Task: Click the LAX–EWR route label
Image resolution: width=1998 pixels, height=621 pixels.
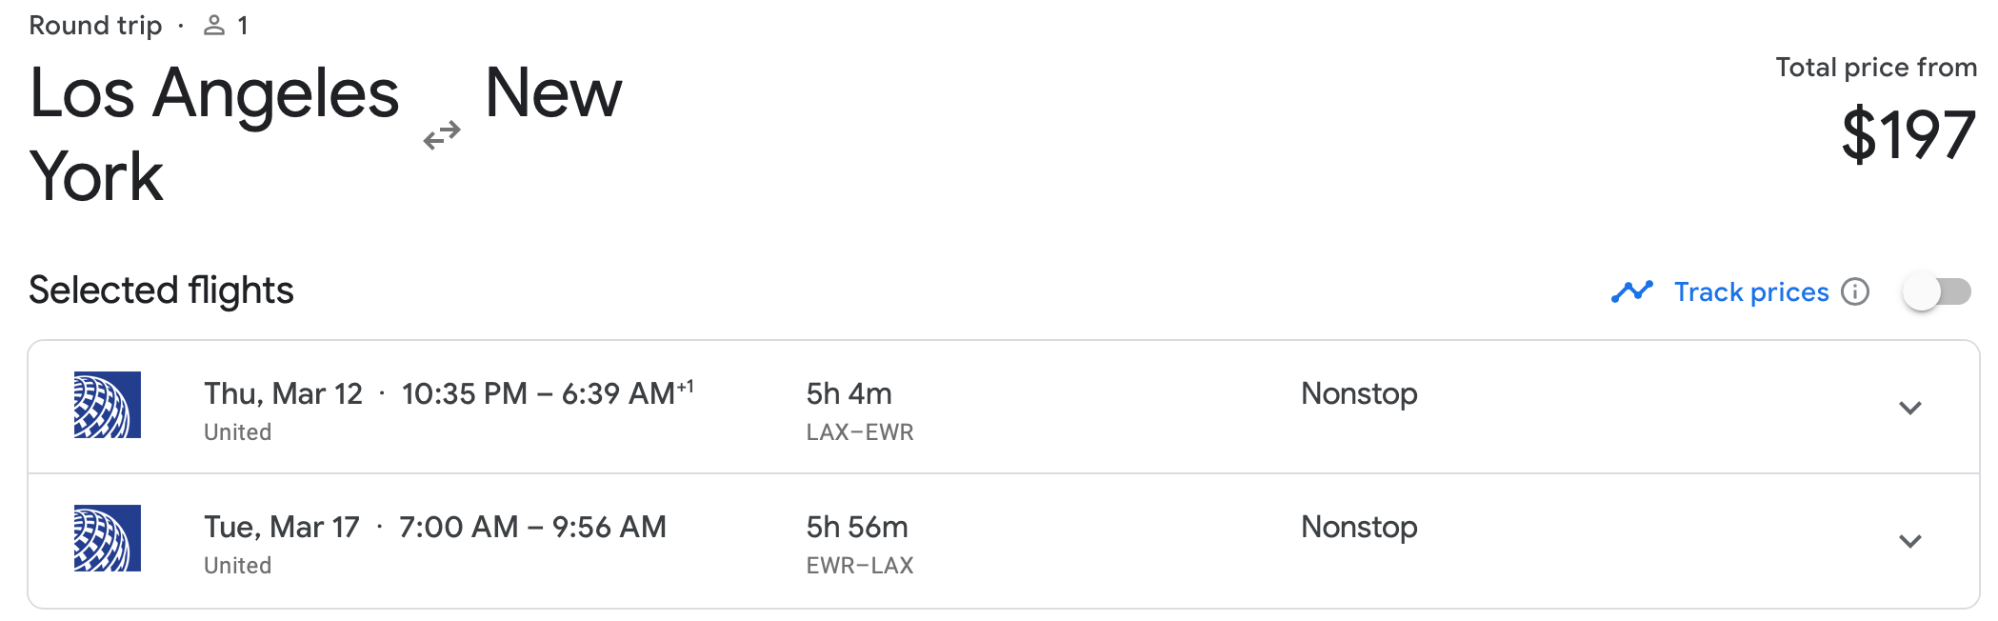Action: click(x=859, y=432)
